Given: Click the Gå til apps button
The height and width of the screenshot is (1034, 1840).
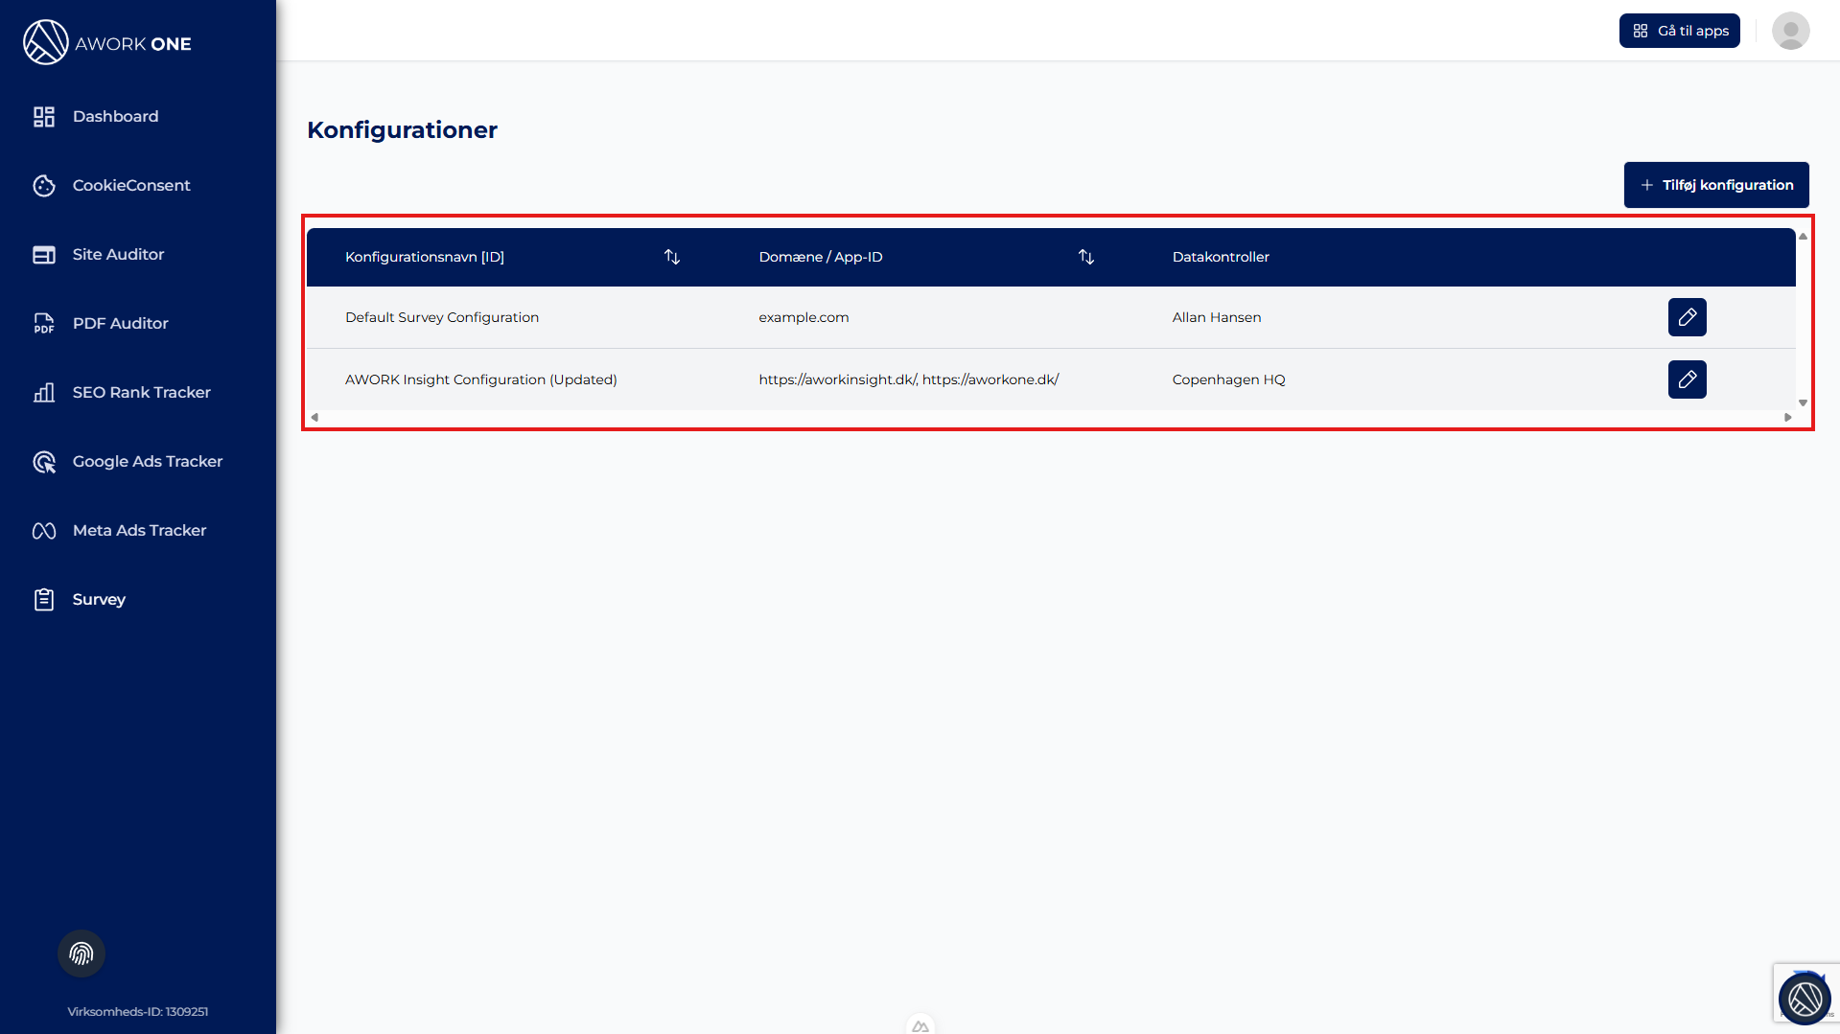Looking at the screenshot, I should 1679,31.
